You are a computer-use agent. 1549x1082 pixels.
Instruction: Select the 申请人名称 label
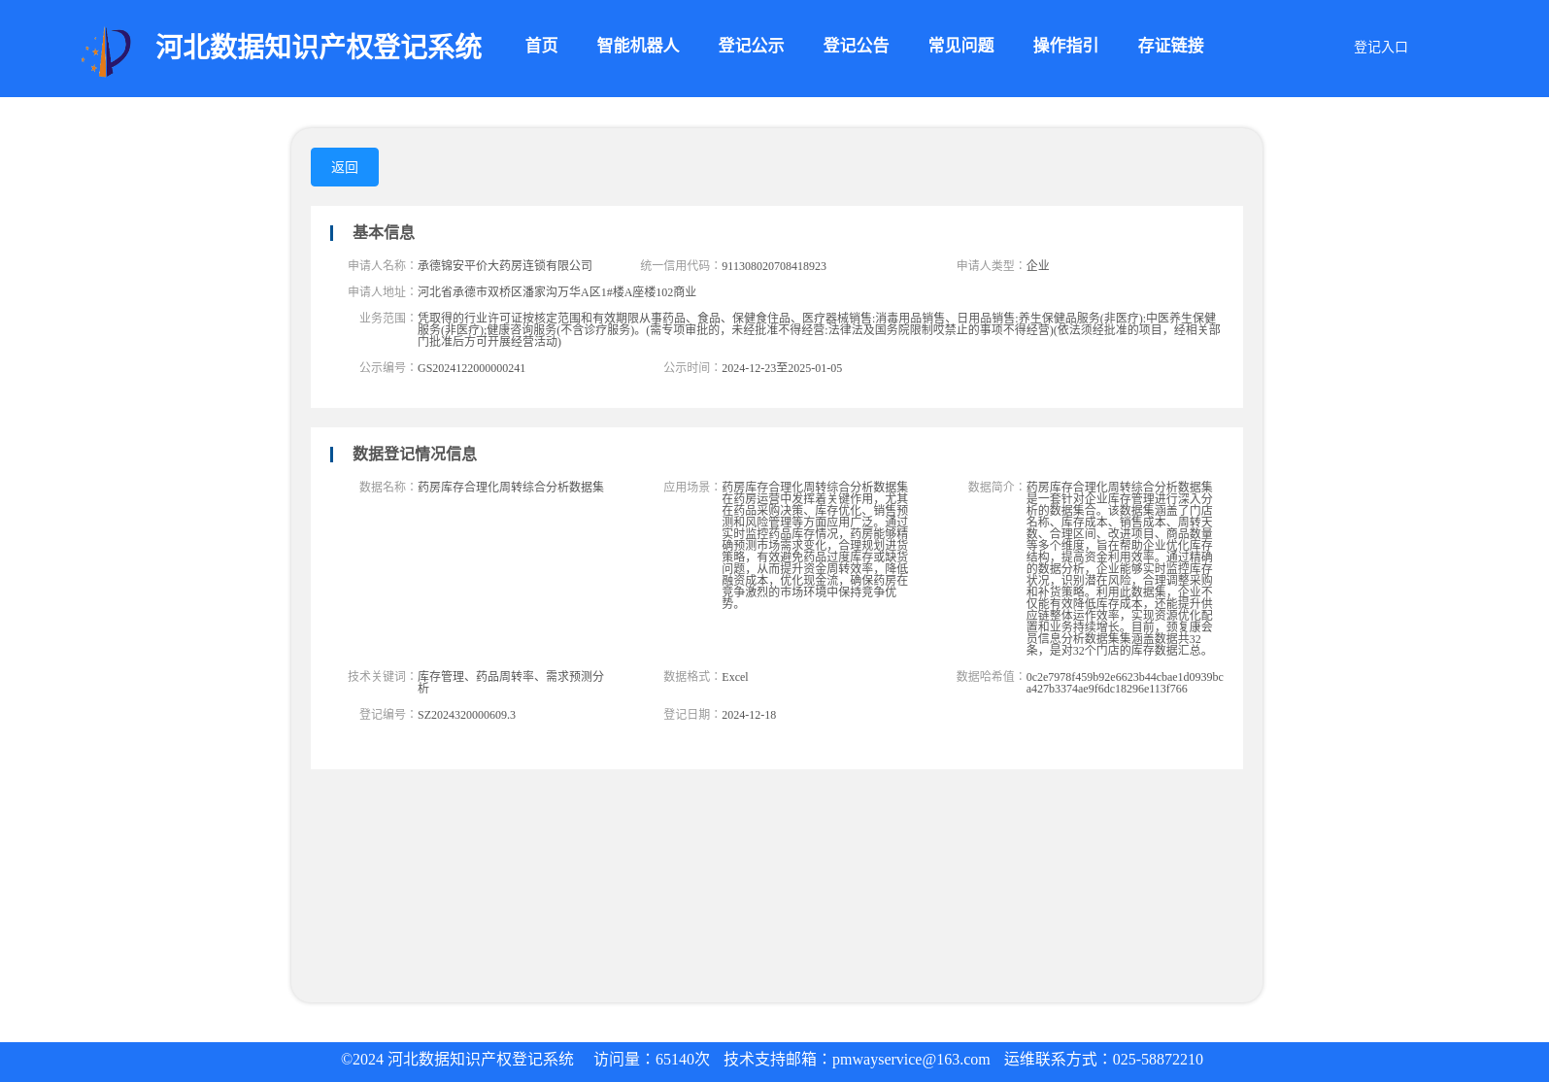[381, 265]
